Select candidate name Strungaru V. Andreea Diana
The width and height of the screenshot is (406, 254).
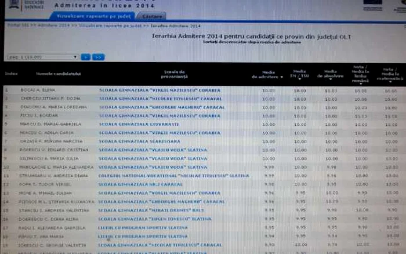pyautogui.click(x=53, y=176)
